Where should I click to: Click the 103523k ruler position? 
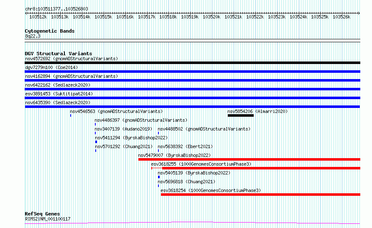[x=277, y=17]
